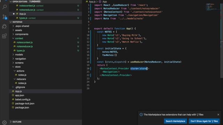The width and height of the screenshot is (223, 125).
Task: Open package-lock.json file
Action: [x=46, y=103]
